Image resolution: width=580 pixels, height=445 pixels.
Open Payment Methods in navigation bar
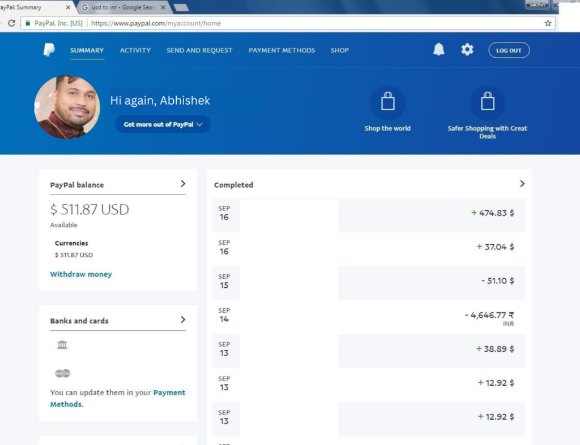tap(282, 50)
